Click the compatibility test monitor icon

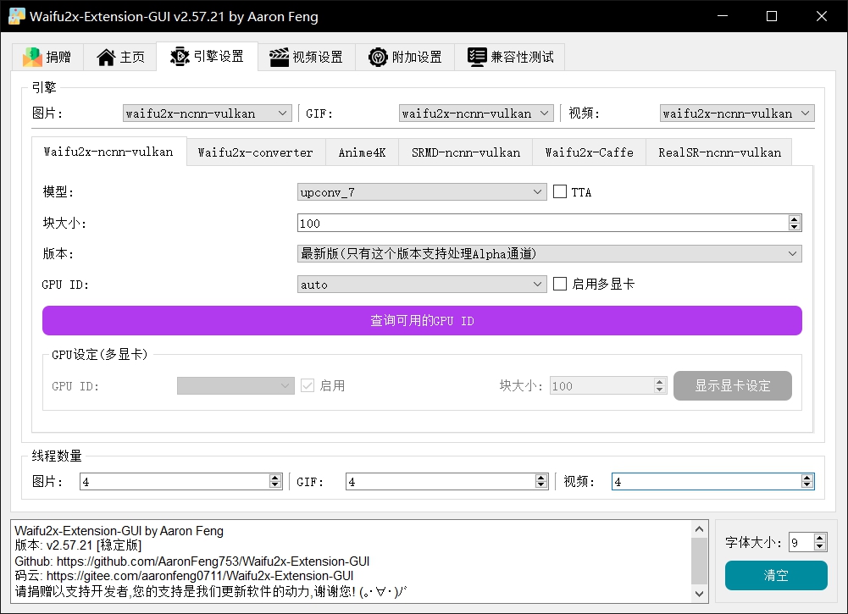[x=477, y=57]
